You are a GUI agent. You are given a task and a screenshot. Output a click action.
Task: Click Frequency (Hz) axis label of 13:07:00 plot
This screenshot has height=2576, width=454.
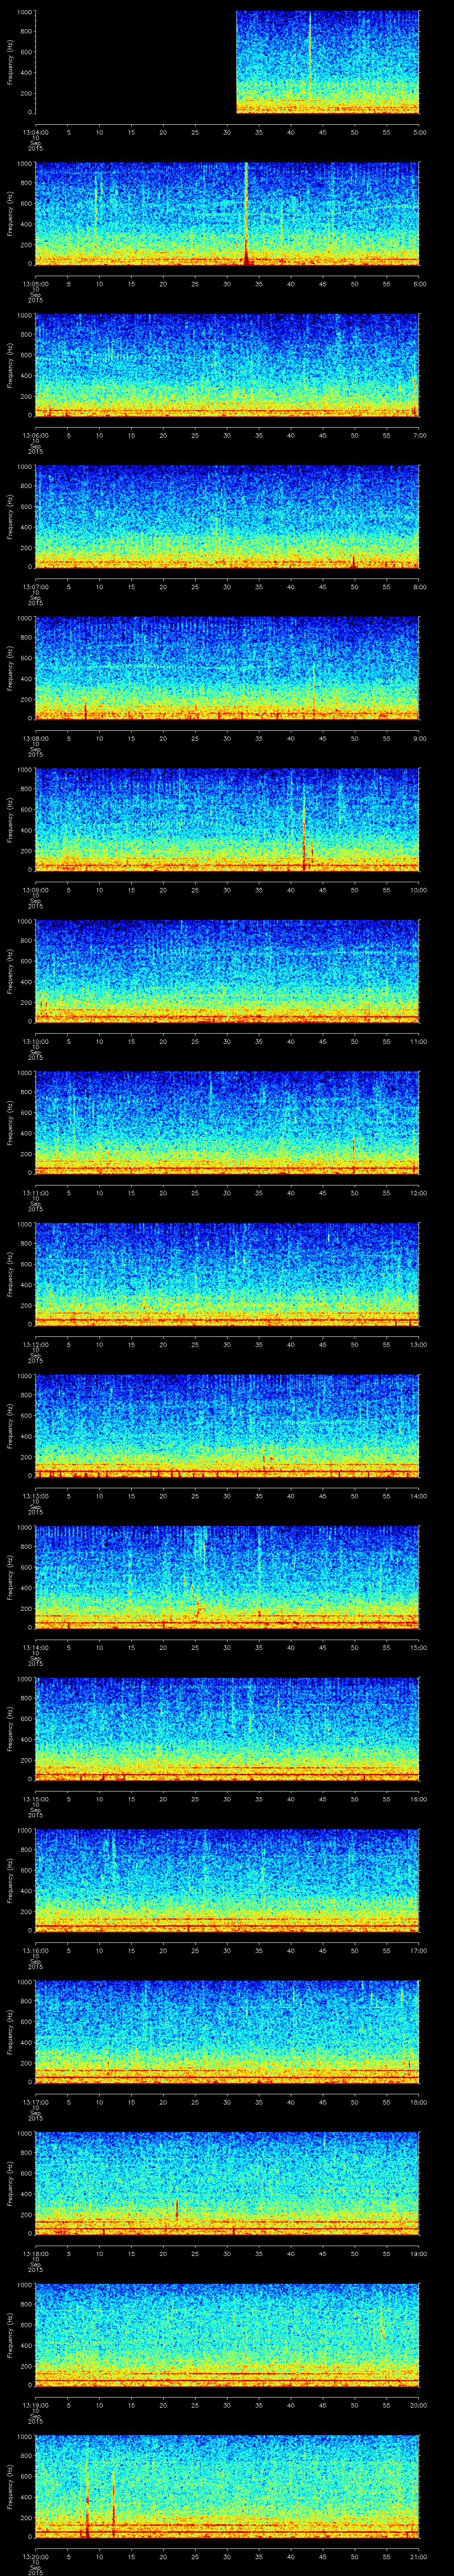(x=10, y=517)
